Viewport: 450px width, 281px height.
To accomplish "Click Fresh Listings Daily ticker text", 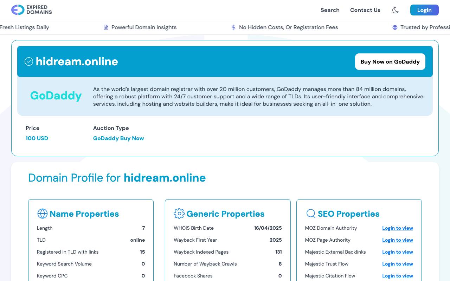I will 24,27.
